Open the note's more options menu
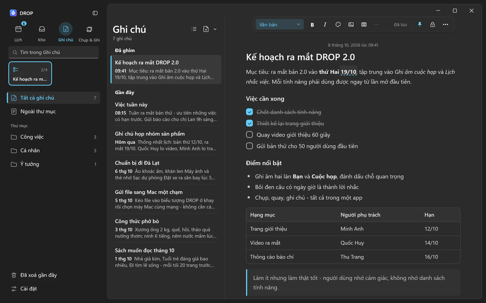The height and width of the screenshot is (303, 486). click(446, 25)
